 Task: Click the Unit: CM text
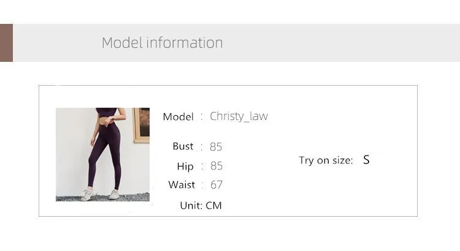pos(201,205)
